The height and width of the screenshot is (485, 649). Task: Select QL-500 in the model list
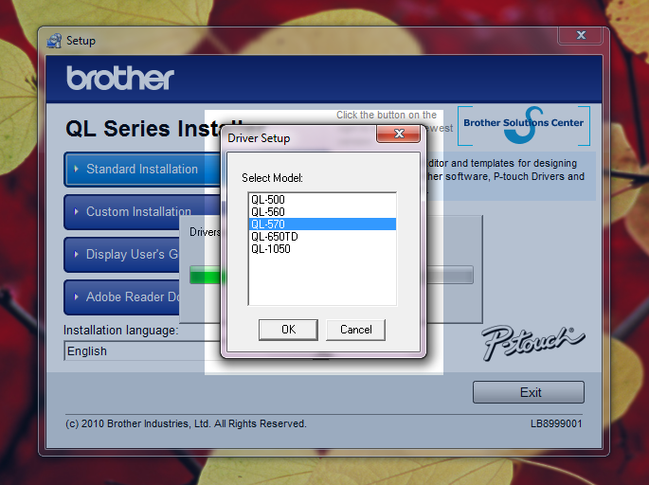tap(322, 200)
